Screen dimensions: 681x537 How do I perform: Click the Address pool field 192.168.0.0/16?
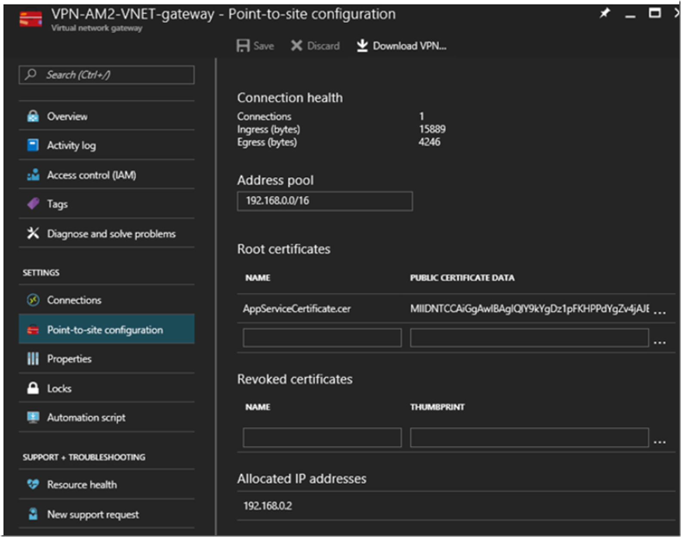tap(325, 201)
